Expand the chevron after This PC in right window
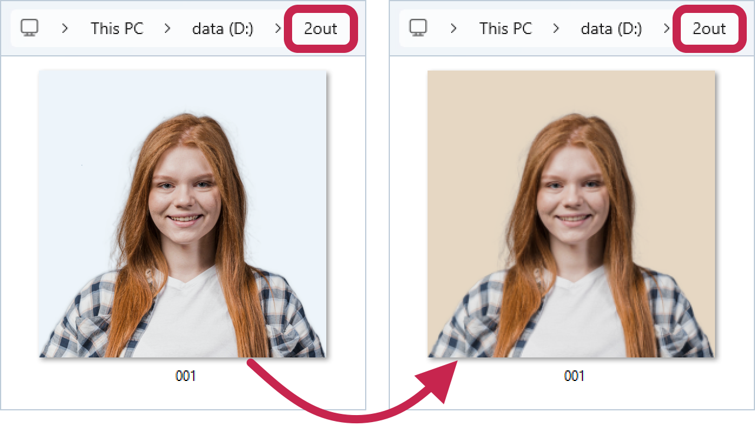 click(x=557, y=28)
